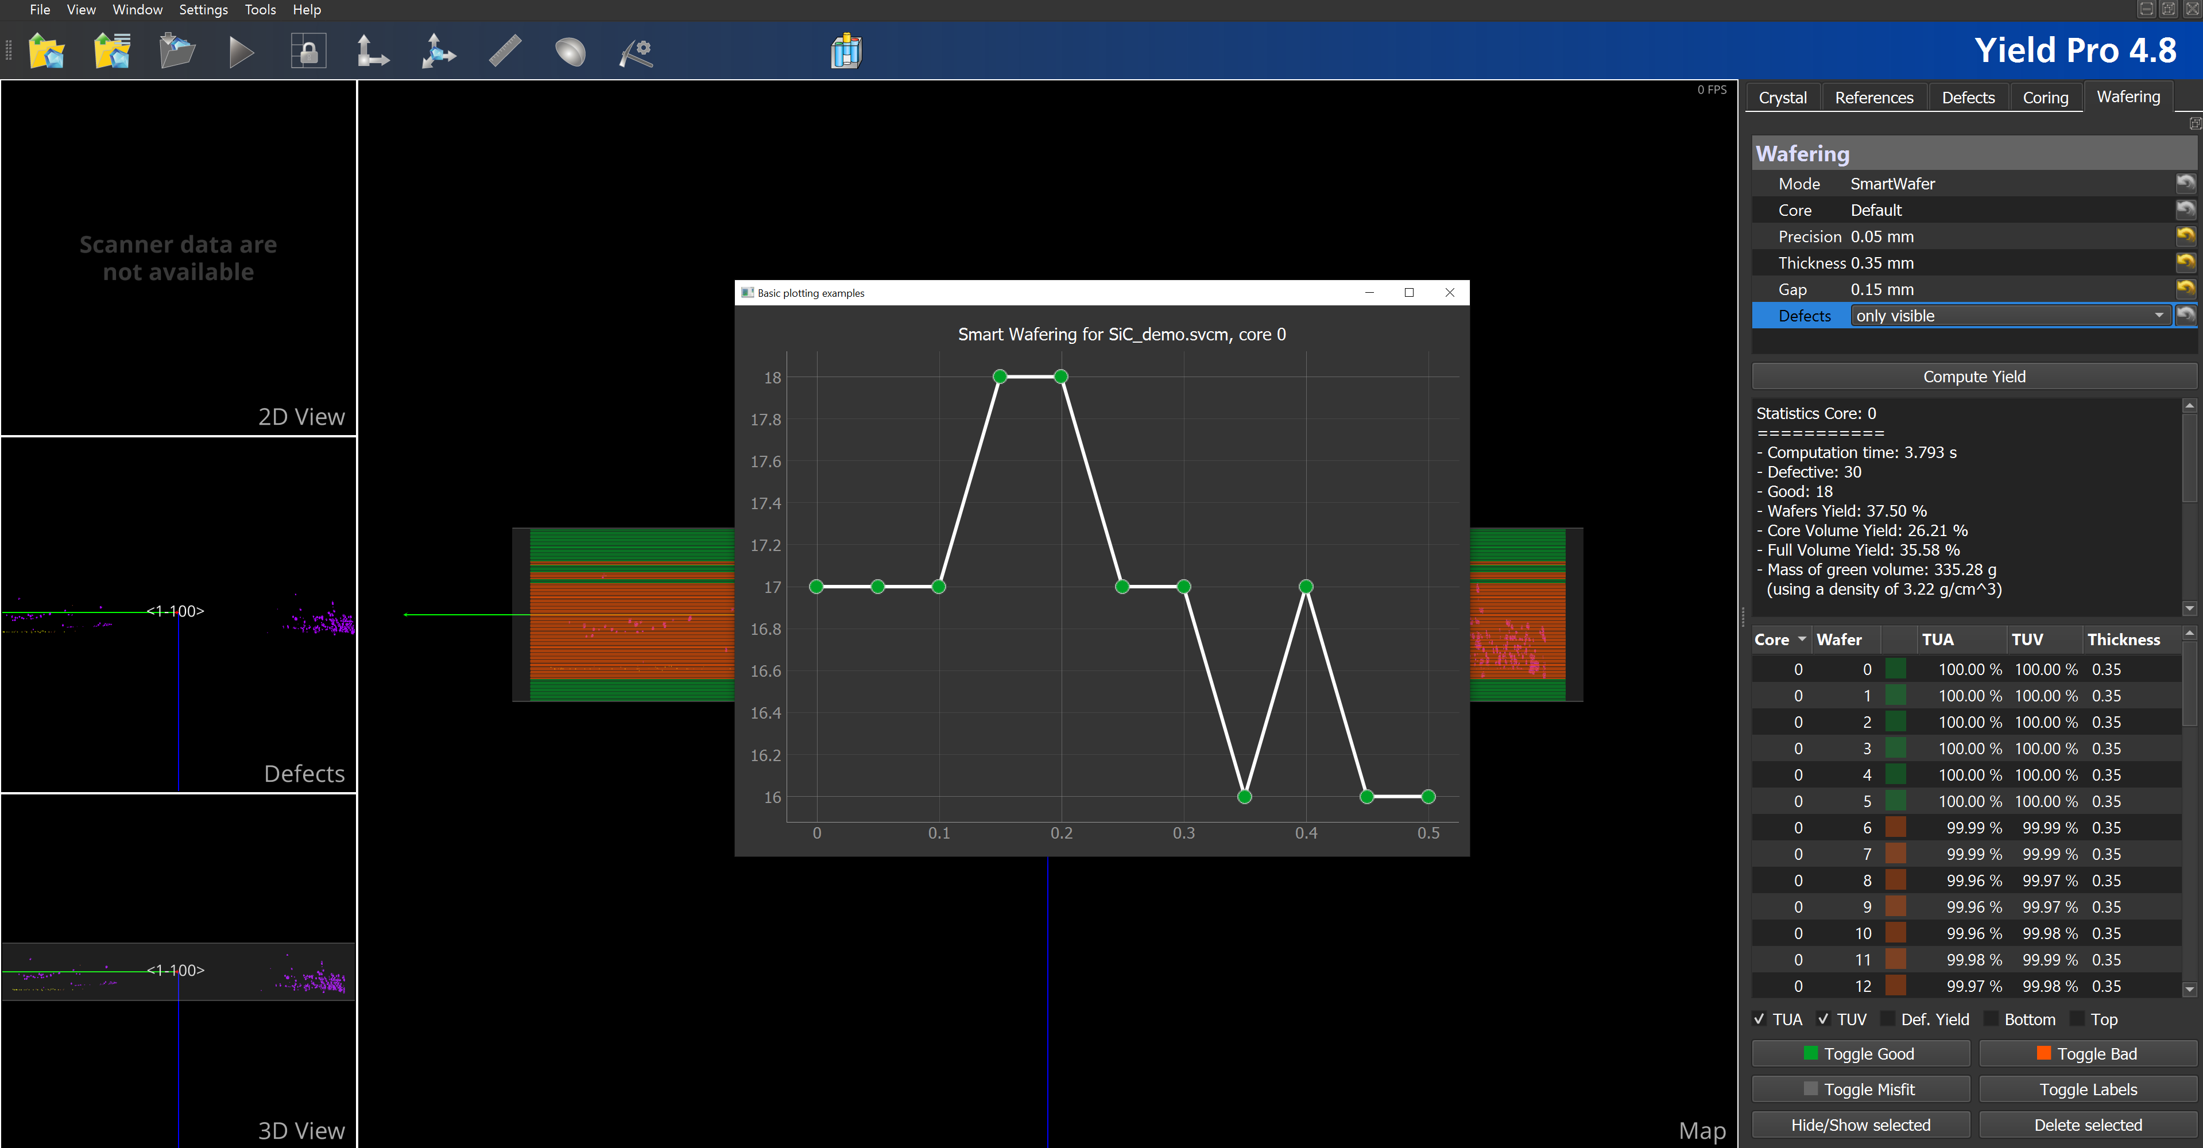Maximize the Basic plotting examples window

[x=1410, y=292]
